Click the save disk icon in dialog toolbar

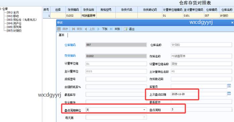pyautogui.click(x=59, y=29)
